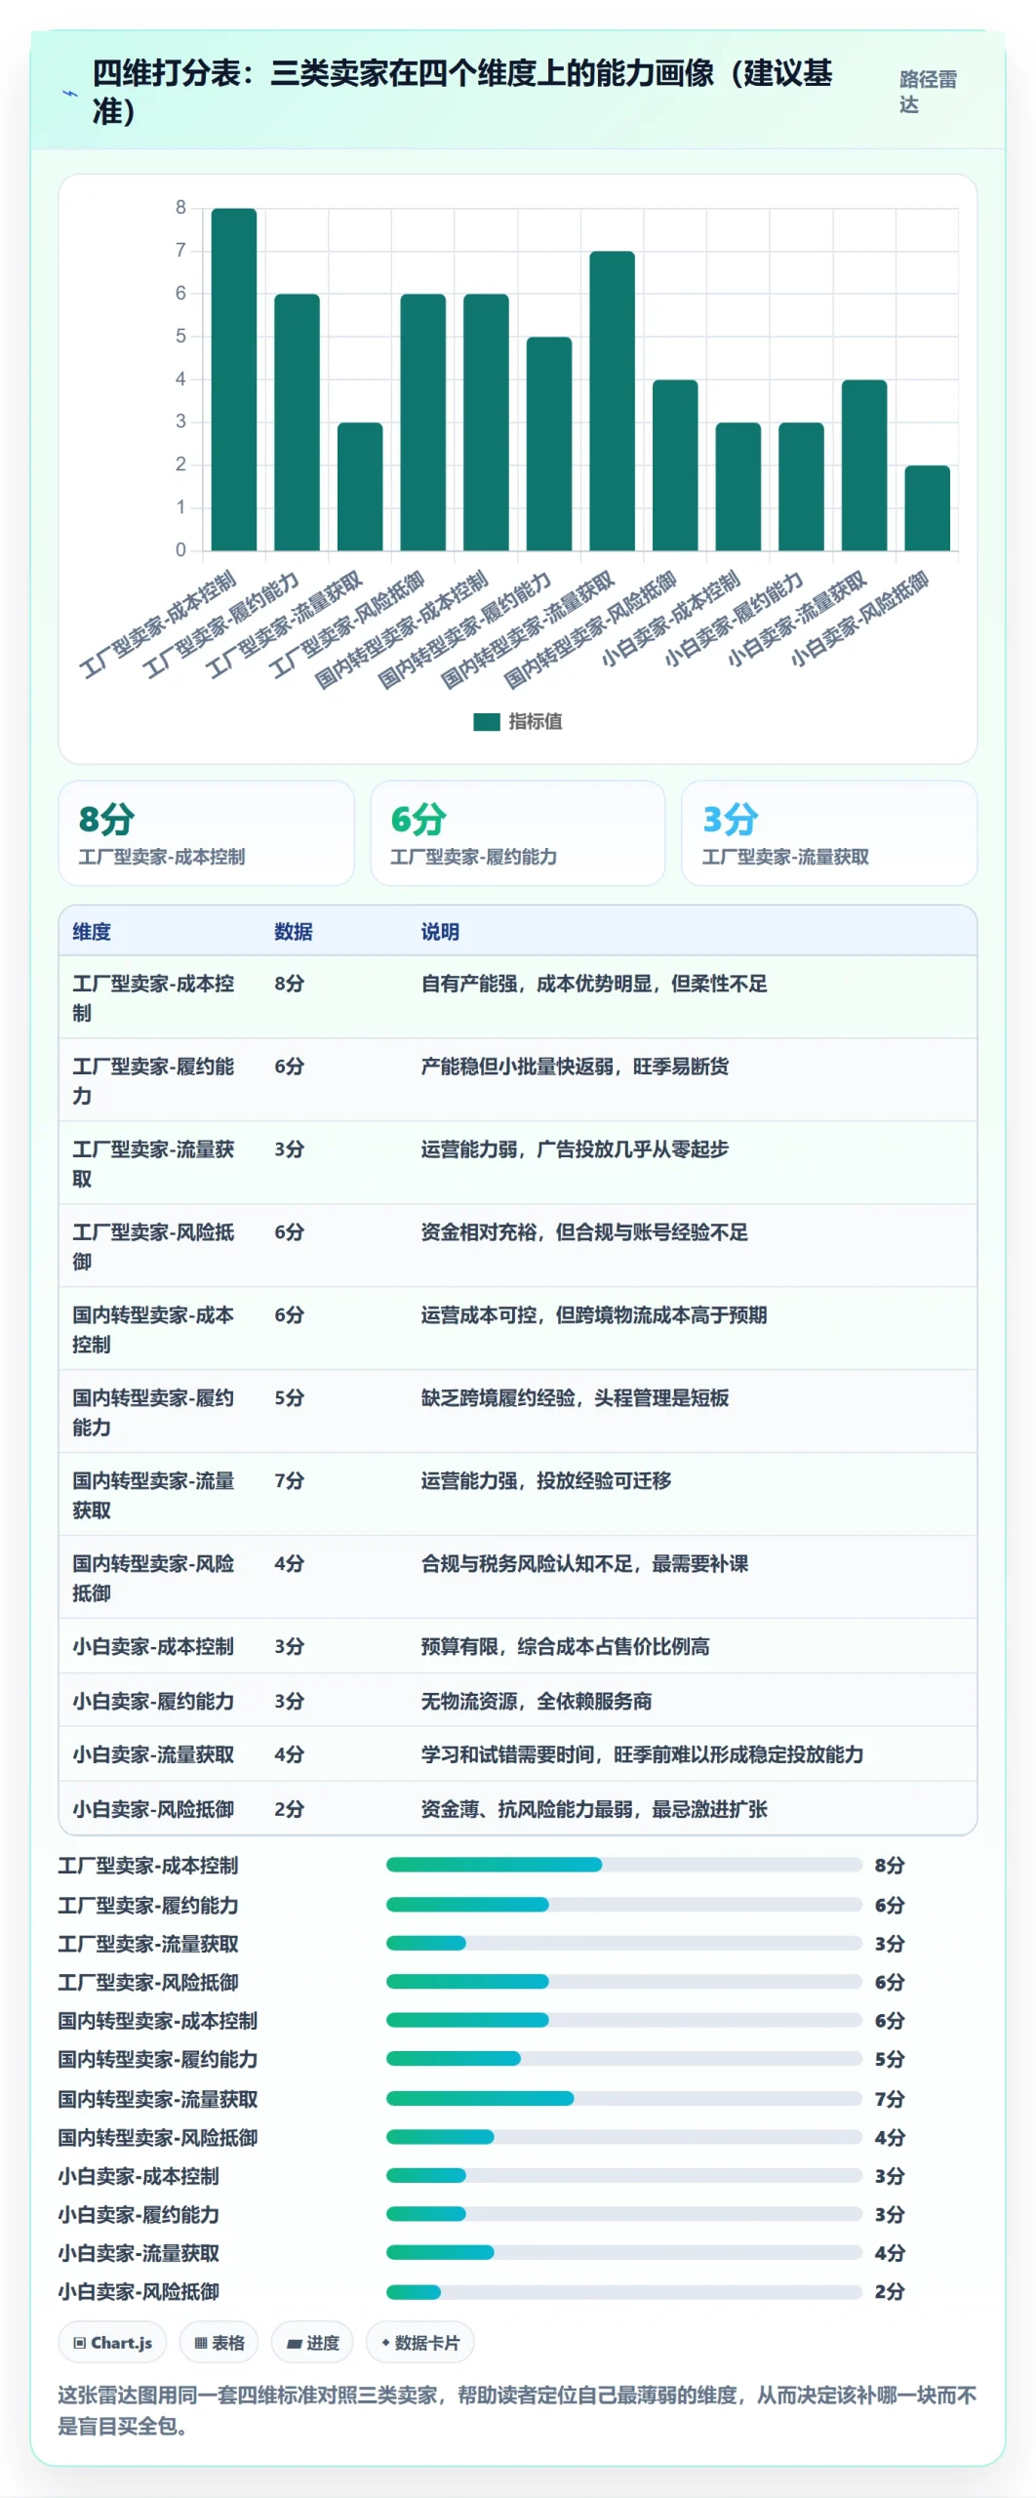Click the 路径雷达 tag in the header
The height and width of the screenshot is (2498, 1036).
[928, 92]
